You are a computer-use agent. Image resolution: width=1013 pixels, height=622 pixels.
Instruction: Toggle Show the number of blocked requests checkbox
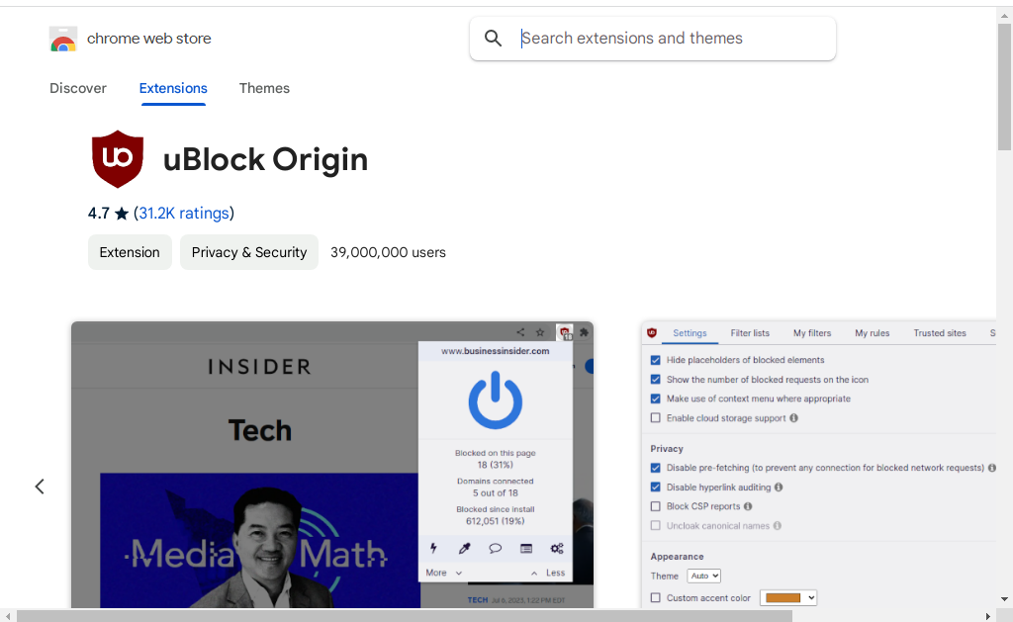tap(656, 379)
